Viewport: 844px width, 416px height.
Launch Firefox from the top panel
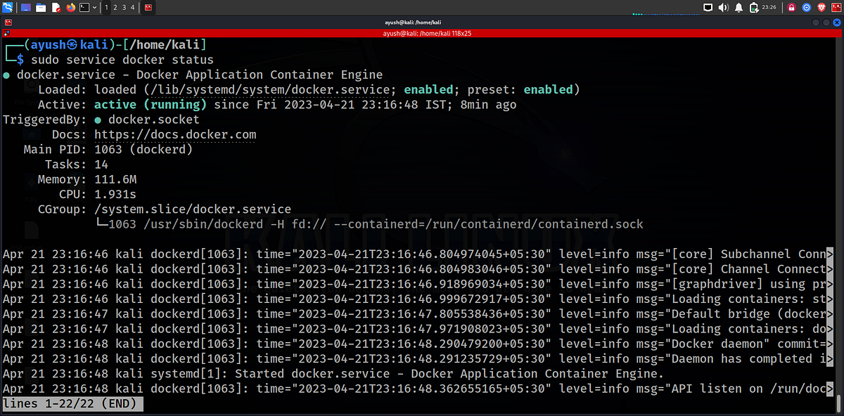tap(70, 7)
